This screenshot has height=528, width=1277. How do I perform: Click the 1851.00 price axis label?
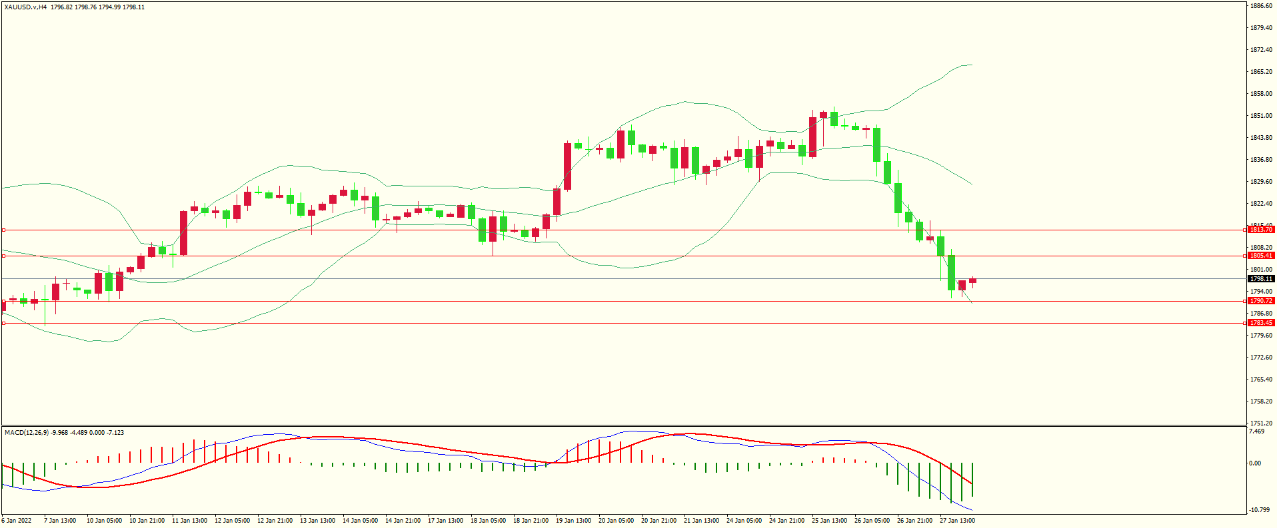pyautogui.click(x=1262, y=116)
